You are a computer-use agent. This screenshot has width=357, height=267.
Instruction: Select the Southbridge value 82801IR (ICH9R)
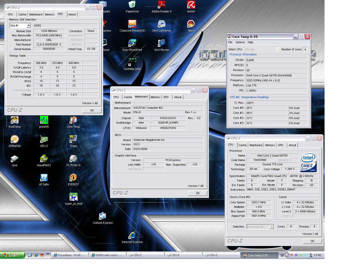pos(168,123)
